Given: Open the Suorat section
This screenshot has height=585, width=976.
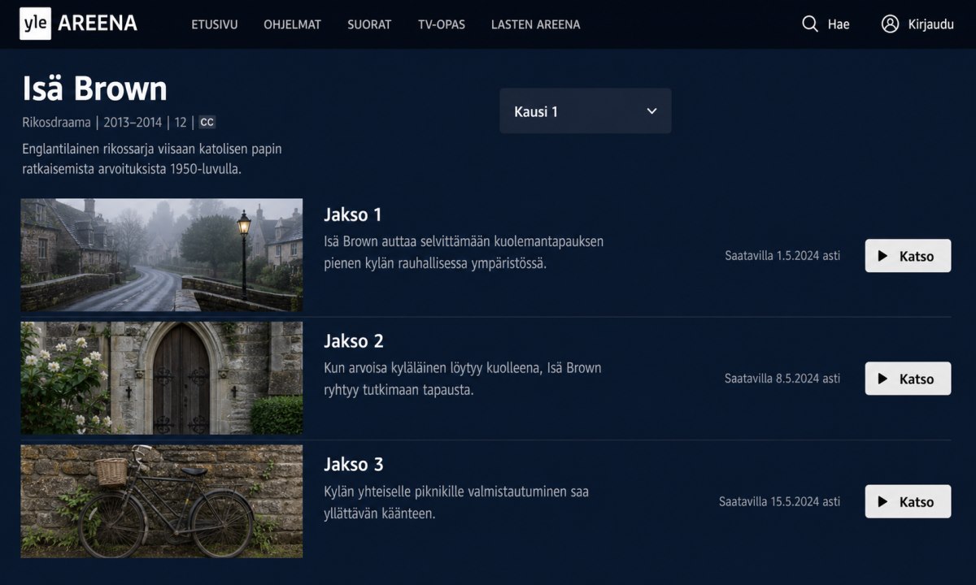Looking at the screenshot, I should (369, 24).
